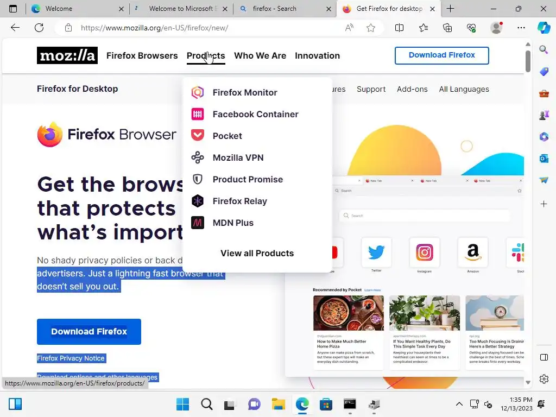The width and height of the screenshot is (556, 417).
Task: Open Microsoft Store from taskbar
Action: pyautogui.click(x=326, y=404)
